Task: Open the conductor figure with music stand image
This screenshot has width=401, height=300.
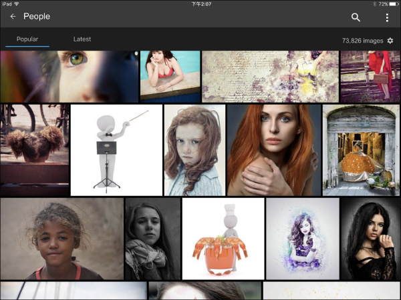Action: pos(116,149)
